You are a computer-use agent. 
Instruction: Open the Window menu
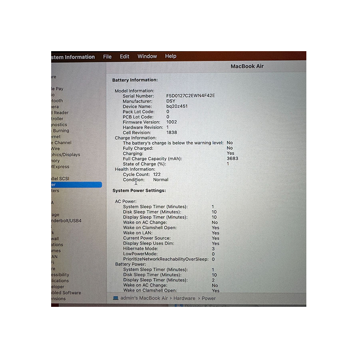147,56
